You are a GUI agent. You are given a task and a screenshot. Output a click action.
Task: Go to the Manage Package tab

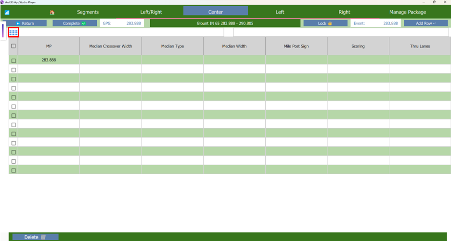tap(408, 12)
